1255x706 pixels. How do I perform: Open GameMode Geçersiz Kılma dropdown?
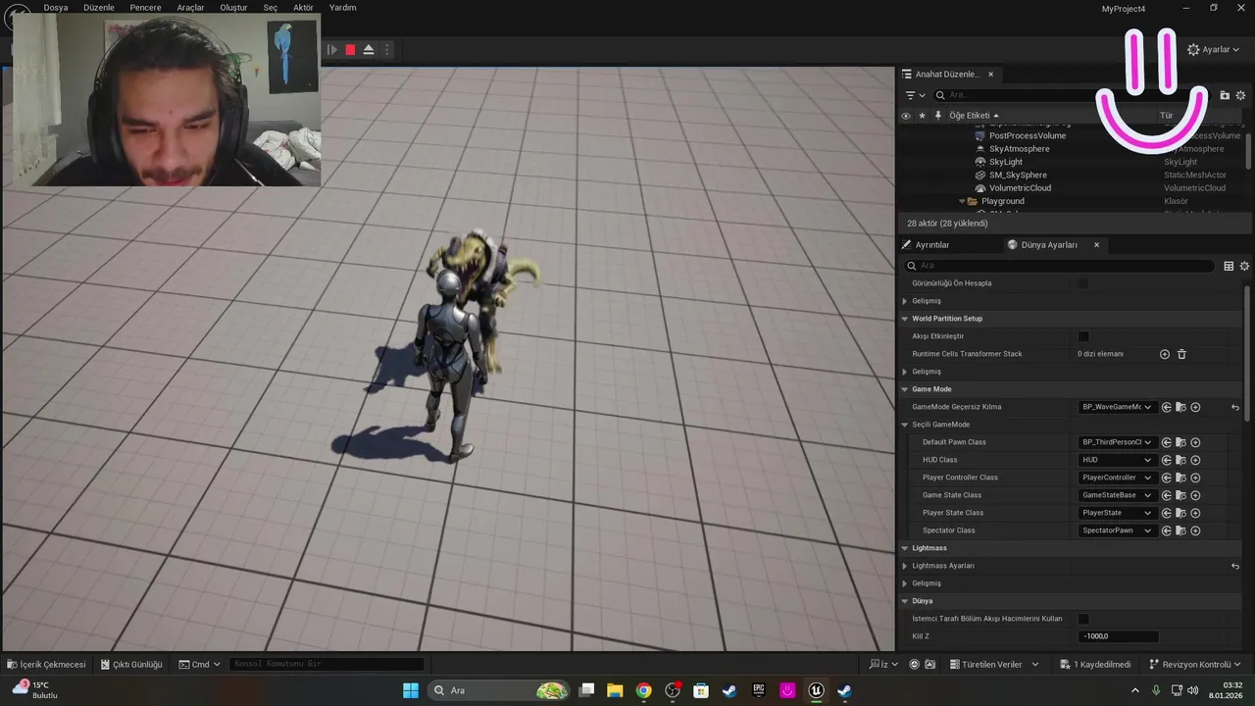pos(1117,407)
